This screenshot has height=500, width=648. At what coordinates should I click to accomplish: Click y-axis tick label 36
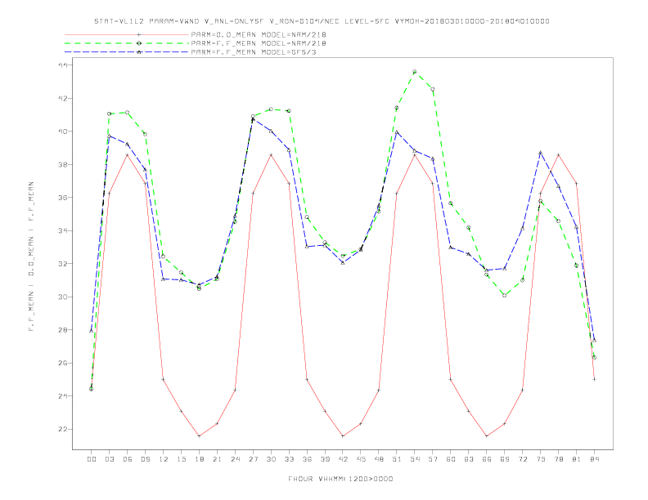[x=63, y=198]
